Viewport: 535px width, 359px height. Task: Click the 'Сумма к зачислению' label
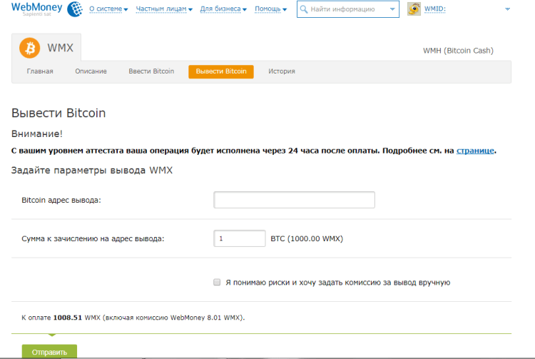tap(93, 238)
